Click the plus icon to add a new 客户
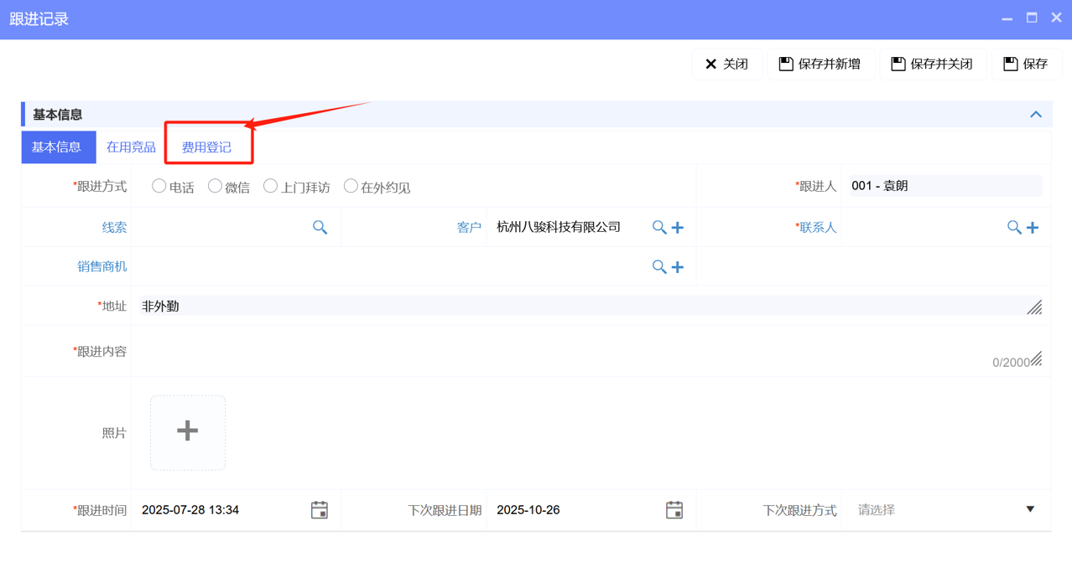1072x567 pixels. (675, 227)
